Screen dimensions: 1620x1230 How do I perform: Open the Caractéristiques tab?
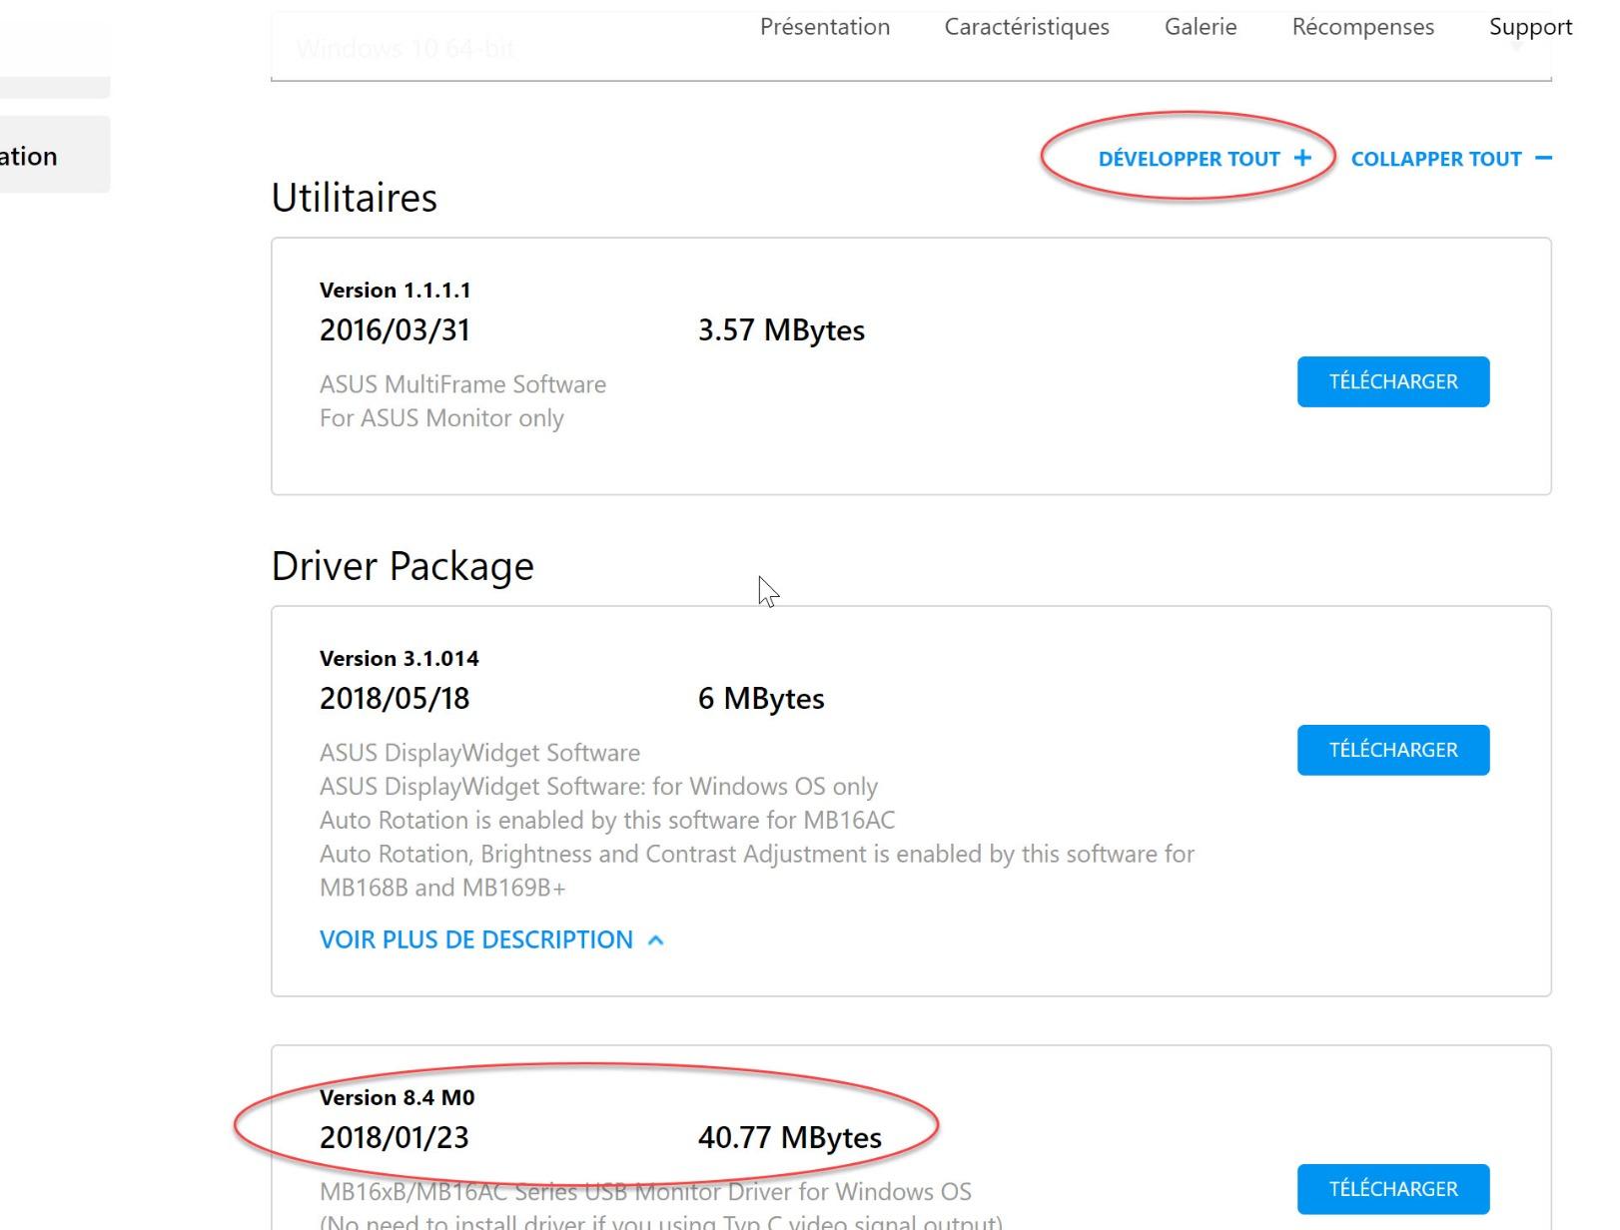tap(1027, 27)
